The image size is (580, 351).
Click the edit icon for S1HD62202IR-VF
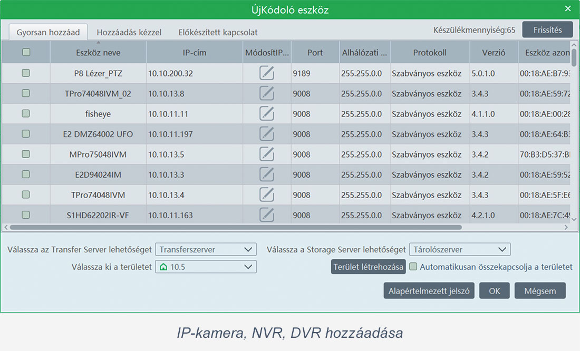(267, 214)
